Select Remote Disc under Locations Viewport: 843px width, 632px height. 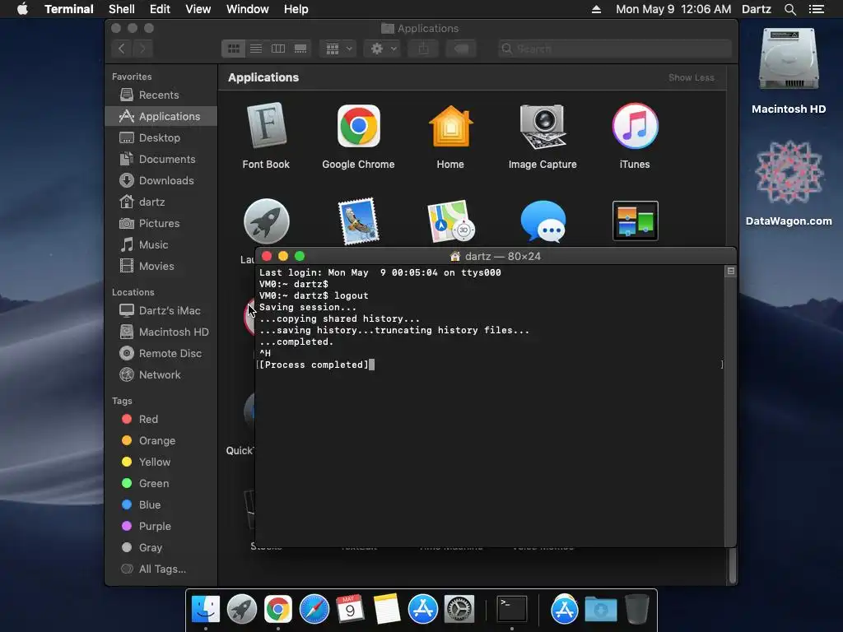click(x=161, y=353)
